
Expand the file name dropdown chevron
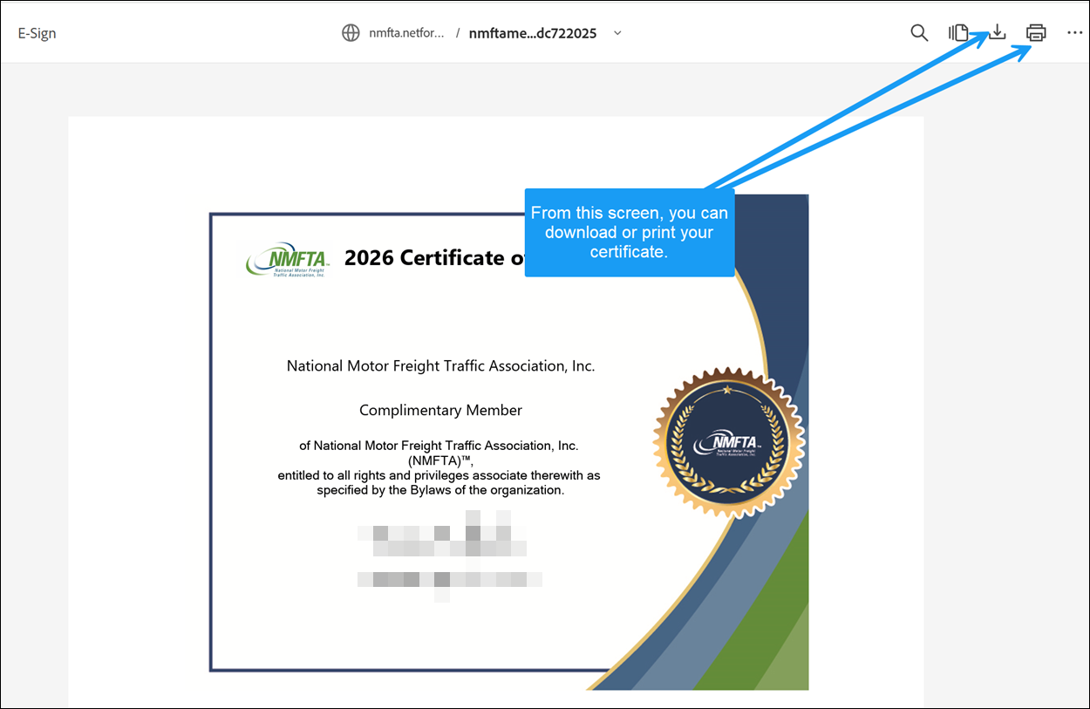pyautogui.click(x=618, y=33)
